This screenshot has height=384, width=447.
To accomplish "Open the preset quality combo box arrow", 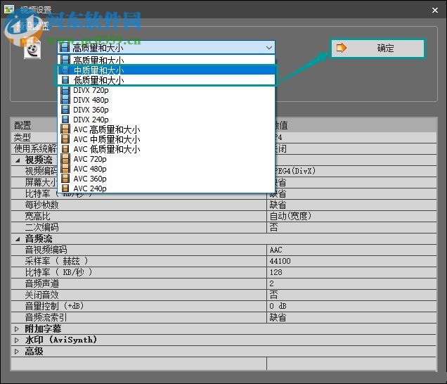I will coord(268,48).
